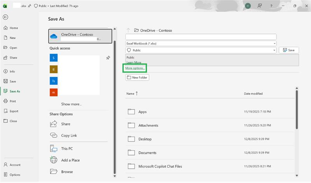Click the New Folder button
Image resolution: width=311 pixels, height=183 pixels.
[x=137, y=77]
